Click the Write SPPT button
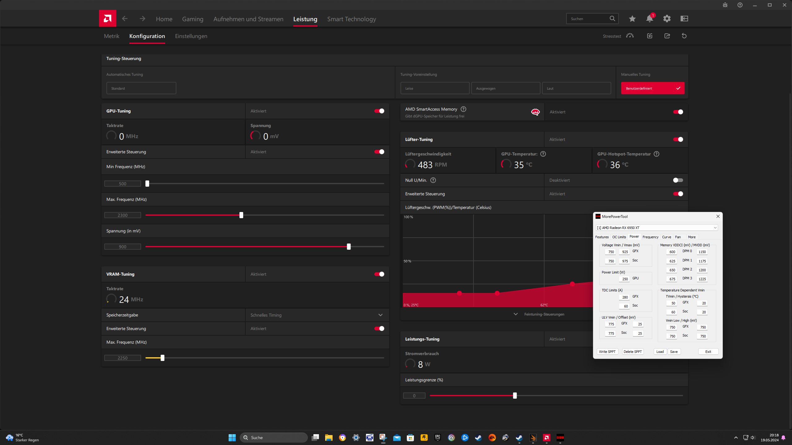This screenshot has height=445, width=792. pos(607,352)
